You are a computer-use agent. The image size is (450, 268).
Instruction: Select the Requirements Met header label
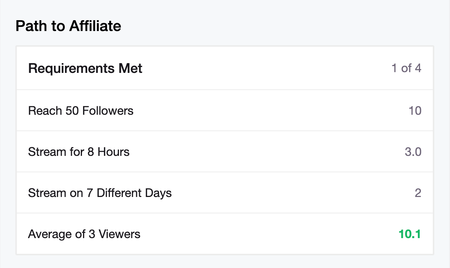tap(85, 69)
